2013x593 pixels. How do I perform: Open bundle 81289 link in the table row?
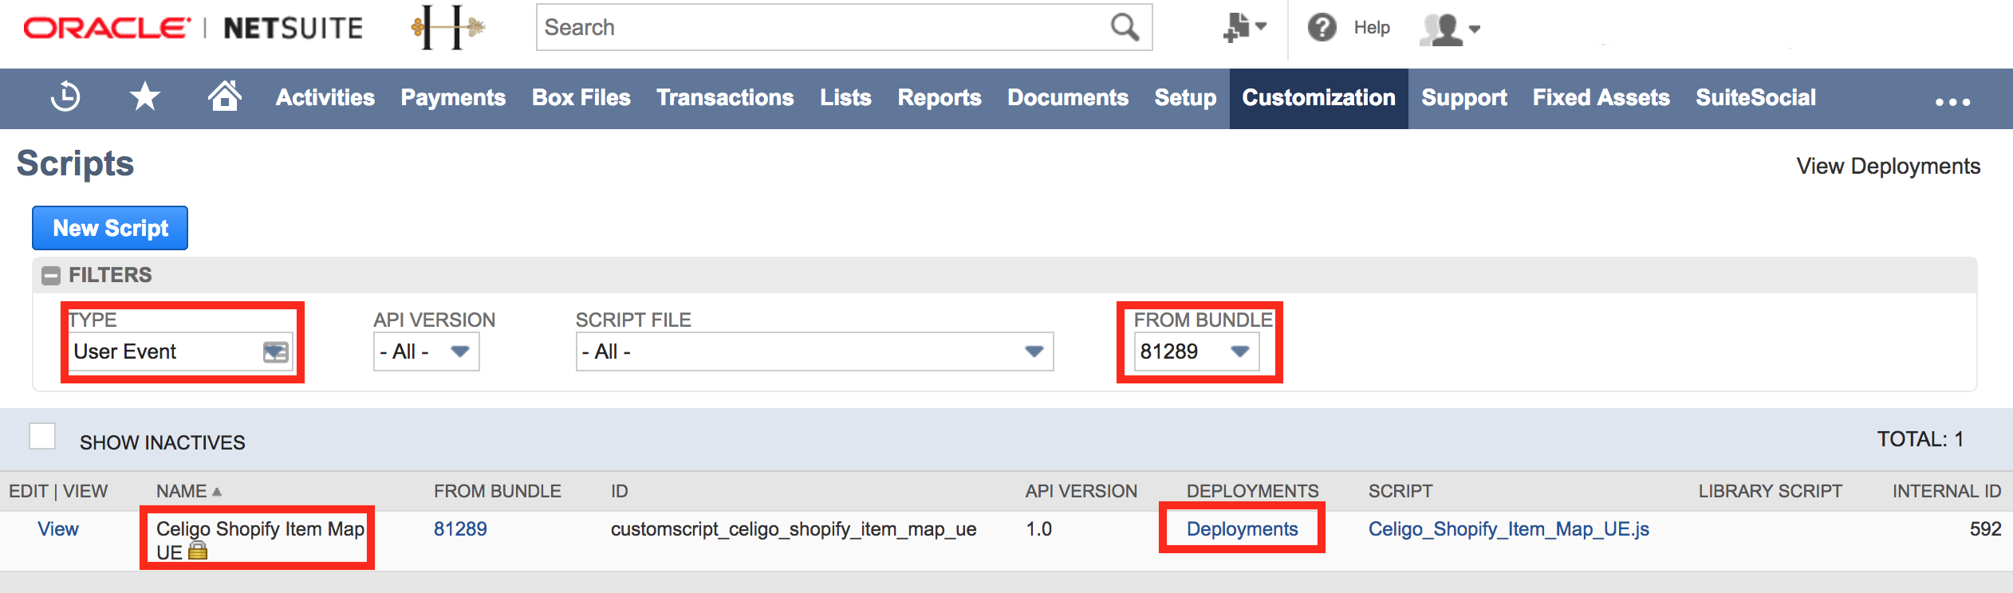(460, 529)
